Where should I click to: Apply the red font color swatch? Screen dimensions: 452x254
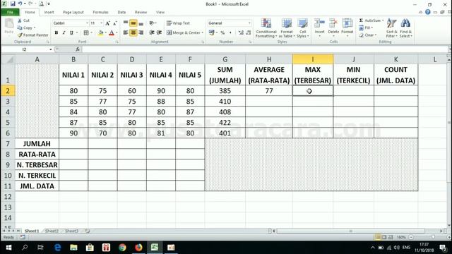click(x=112, y=33)
